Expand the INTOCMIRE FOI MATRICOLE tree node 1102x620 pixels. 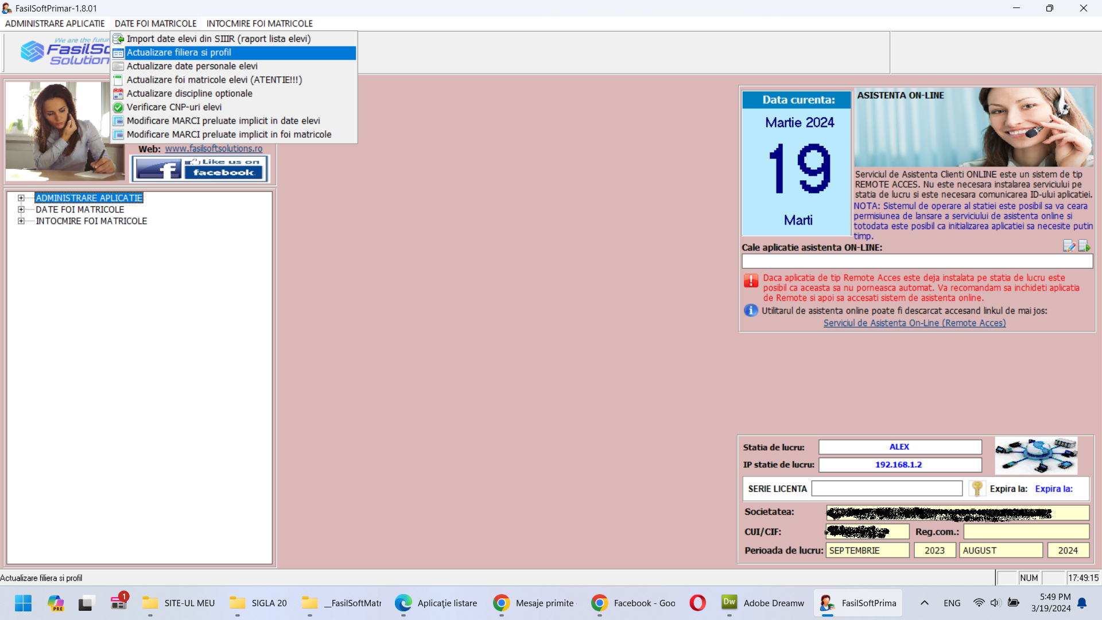click(21, 221)
